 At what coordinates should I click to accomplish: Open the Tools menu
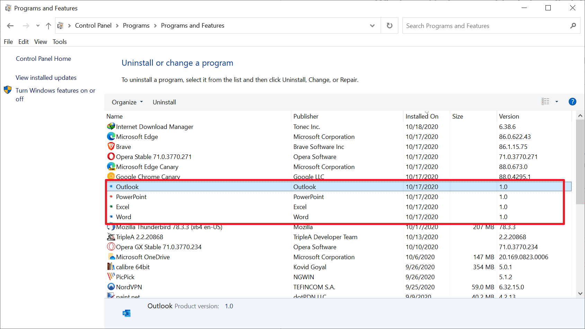click(60, 42)
